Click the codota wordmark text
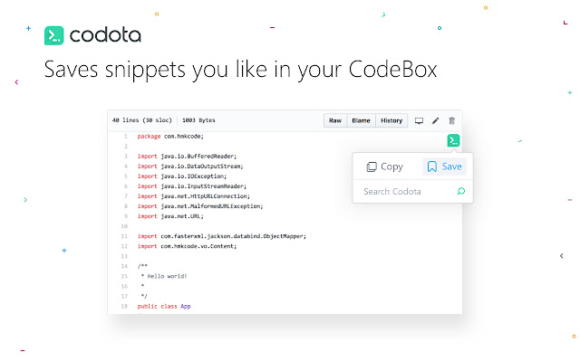The image size is (580, 362). (105, 35)
